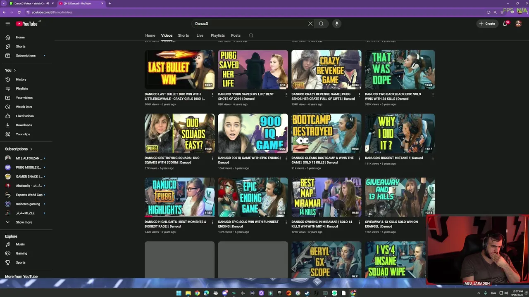Click the Create button
The image size is (529, 297).
[x=487, y=24]
